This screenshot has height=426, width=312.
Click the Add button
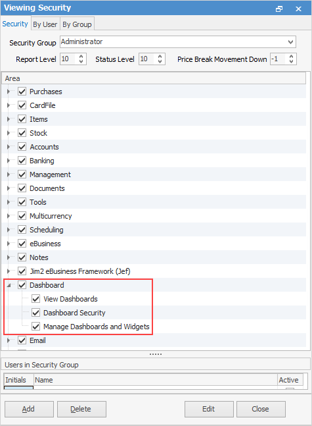[29, 409]
